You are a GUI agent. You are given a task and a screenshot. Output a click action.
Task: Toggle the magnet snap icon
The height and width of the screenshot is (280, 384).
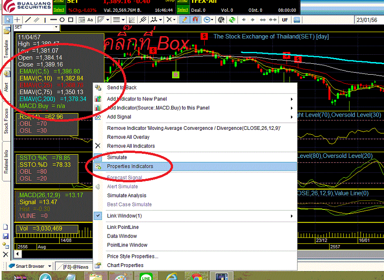pos(195,20)
